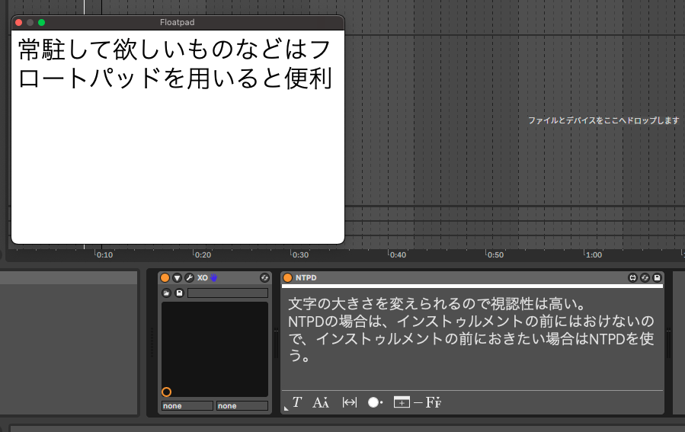Save XO preset with disk icon
Screen dimensions: 685x432
coord(179,293)
